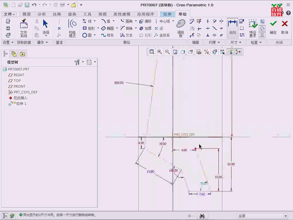Expand the Constrain (约束) group

coord(214,42)
